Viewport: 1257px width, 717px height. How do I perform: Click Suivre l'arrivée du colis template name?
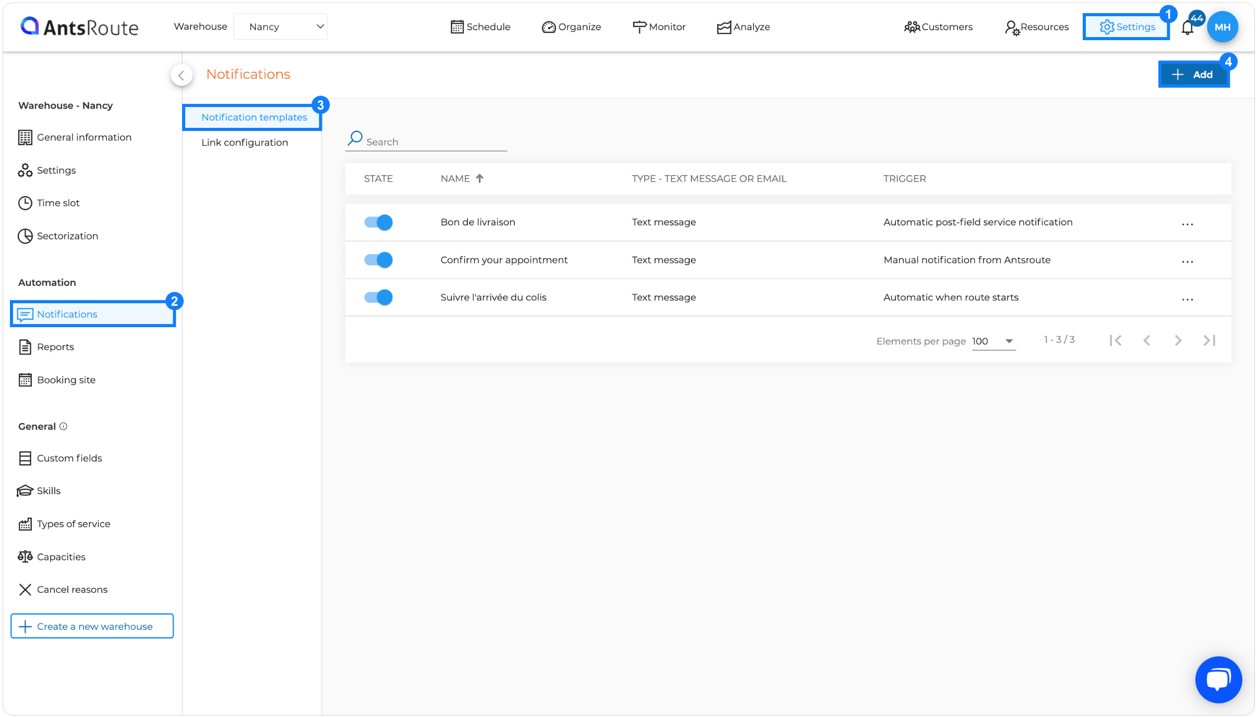point(494,297)
